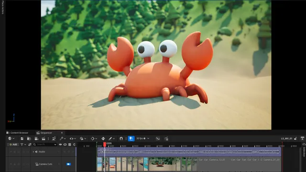Image resolution: width=306 pixels, height=172 pixels.
Task: Toggle auto-key diamond with arrows icon
Action: [x=103, y=139]
